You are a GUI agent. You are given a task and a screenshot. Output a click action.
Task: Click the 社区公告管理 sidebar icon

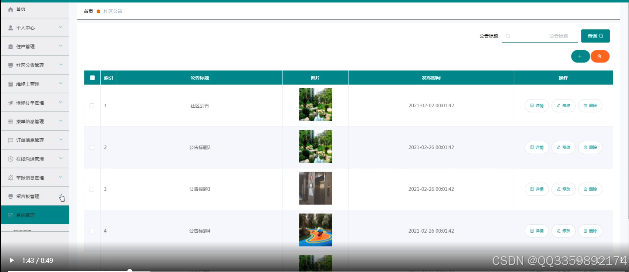click(x=11, y=65)
